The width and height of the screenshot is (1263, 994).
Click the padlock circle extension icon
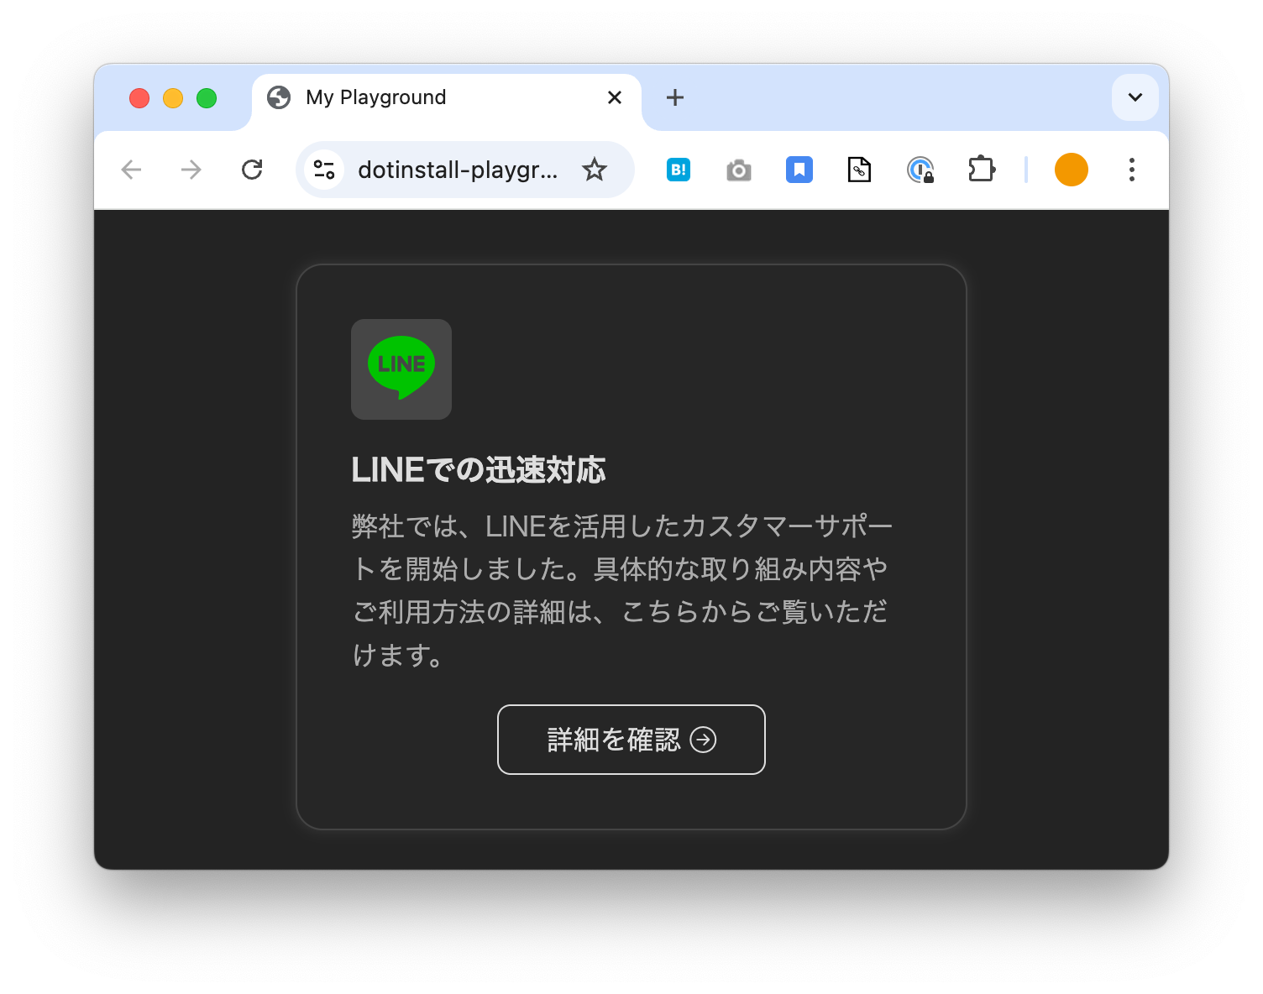920,170
